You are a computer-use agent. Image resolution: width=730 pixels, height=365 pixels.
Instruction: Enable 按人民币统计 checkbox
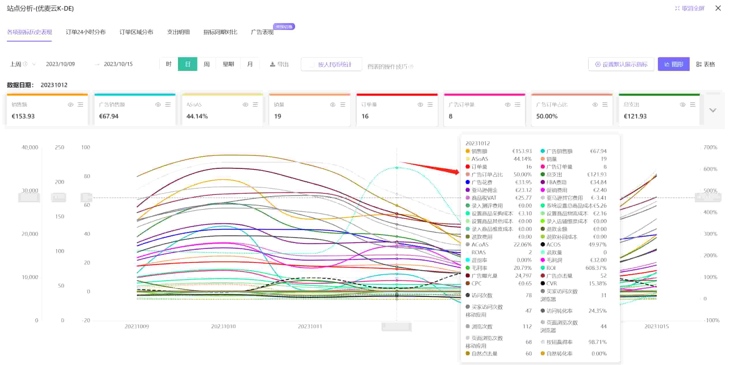312,65
